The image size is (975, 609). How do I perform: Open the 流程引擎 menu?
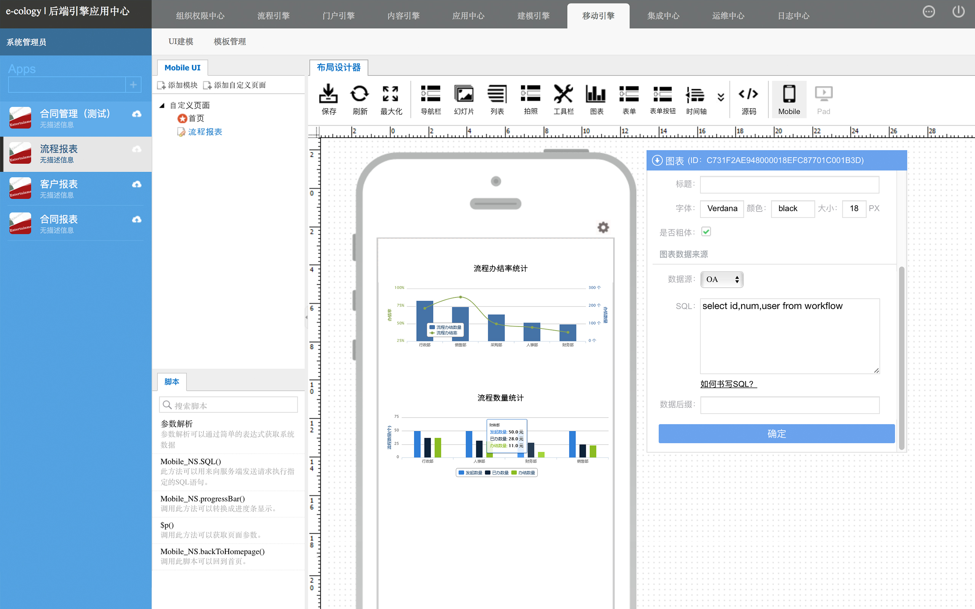point(273,16)
